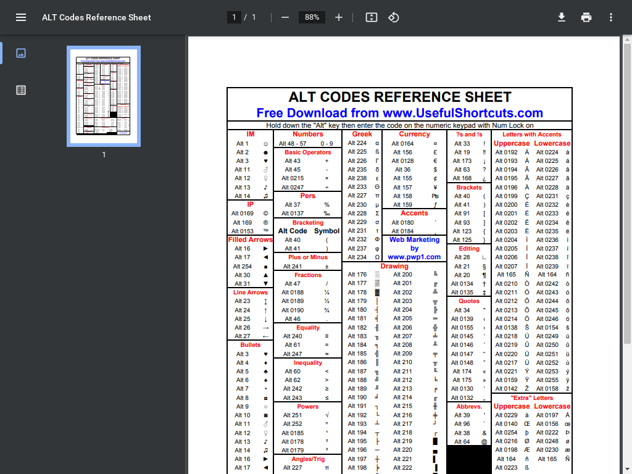Click the 'Quotes' section heading
The height and width of the screenshot is (474, 632).
(469, 301)
